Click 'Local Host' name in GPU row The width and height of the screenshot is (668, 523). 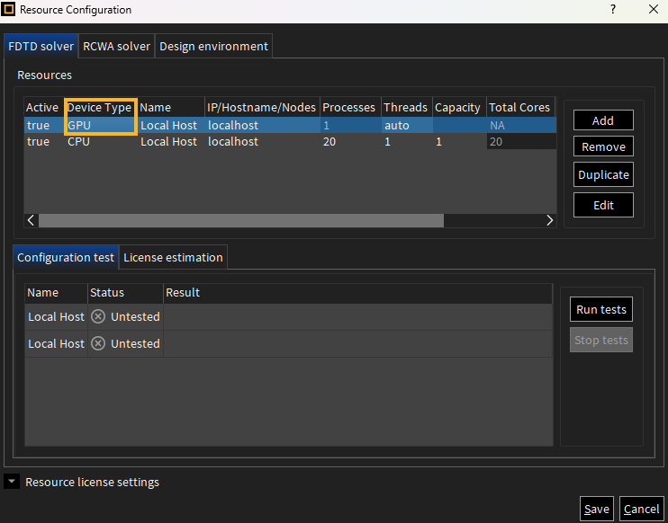[169, 125]
